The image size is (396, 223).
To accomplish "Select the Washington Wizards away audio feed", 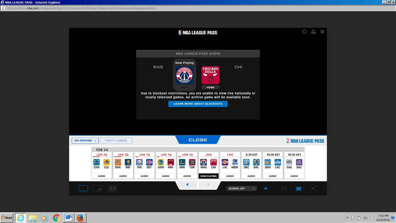I will point(184,75).
